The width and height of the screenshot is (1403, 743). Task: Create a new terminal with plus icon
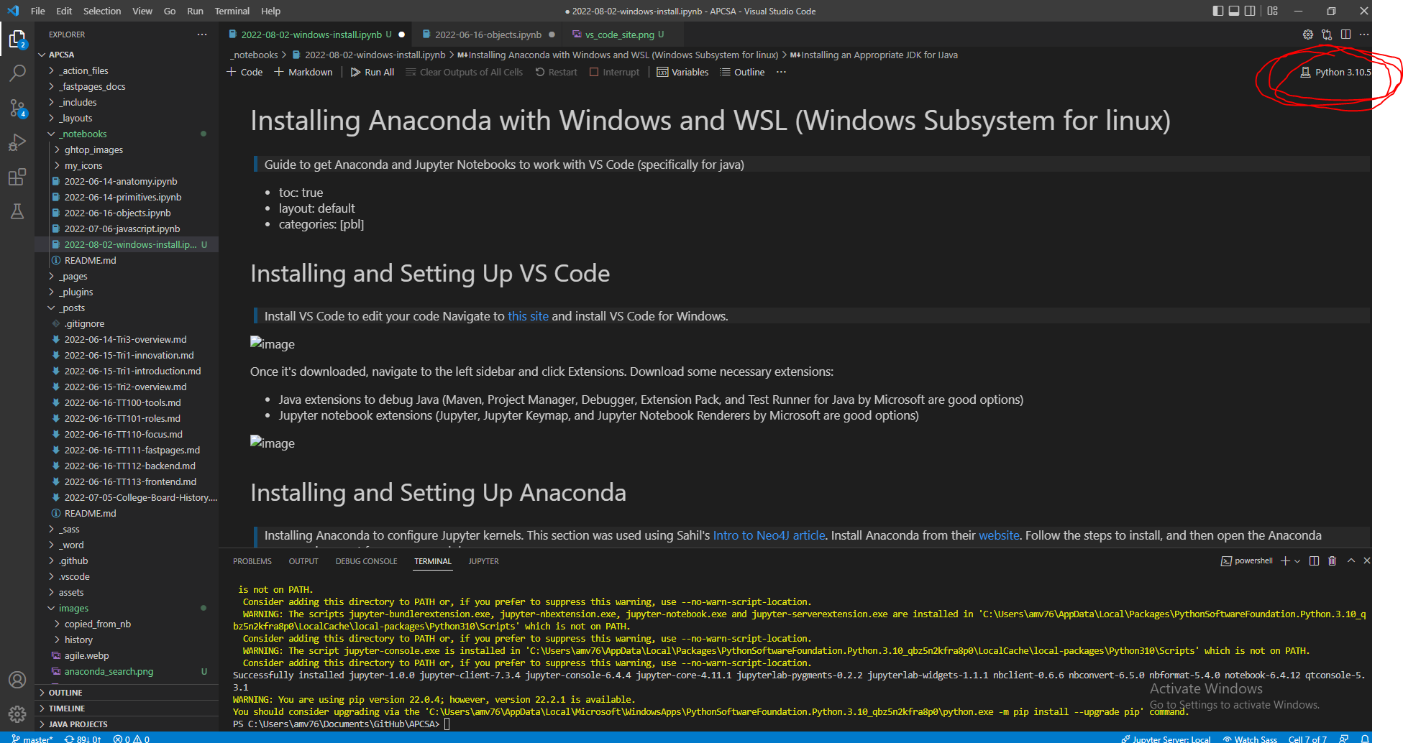[x=1285, y=561]
